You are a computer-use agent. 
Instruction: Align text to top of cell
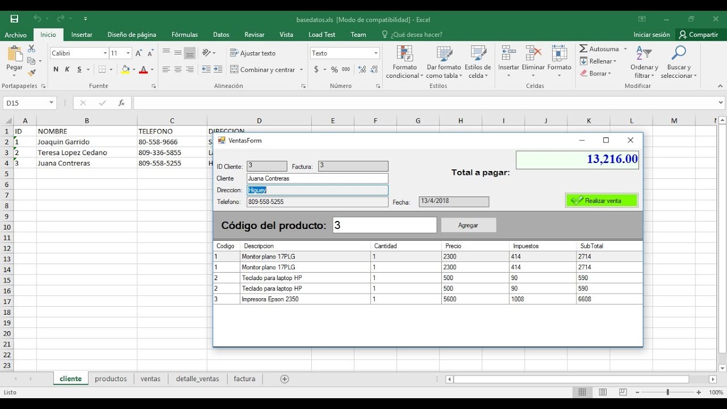(x=166, y=53)
